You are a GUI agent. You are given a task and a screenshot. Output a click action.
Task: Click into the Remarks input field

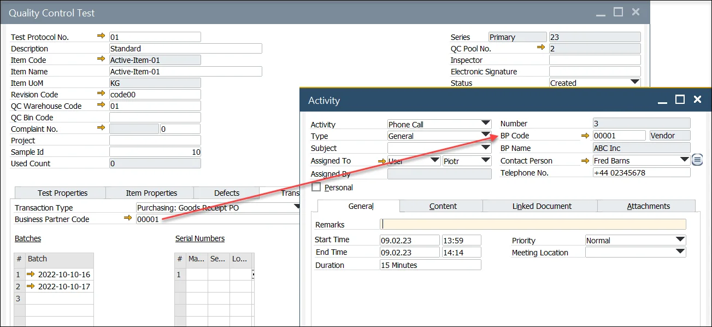[x=533, y=224]
